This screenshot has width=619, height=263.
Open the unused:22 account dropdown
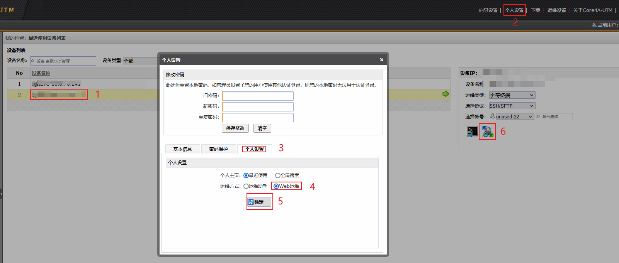point(514,116)
